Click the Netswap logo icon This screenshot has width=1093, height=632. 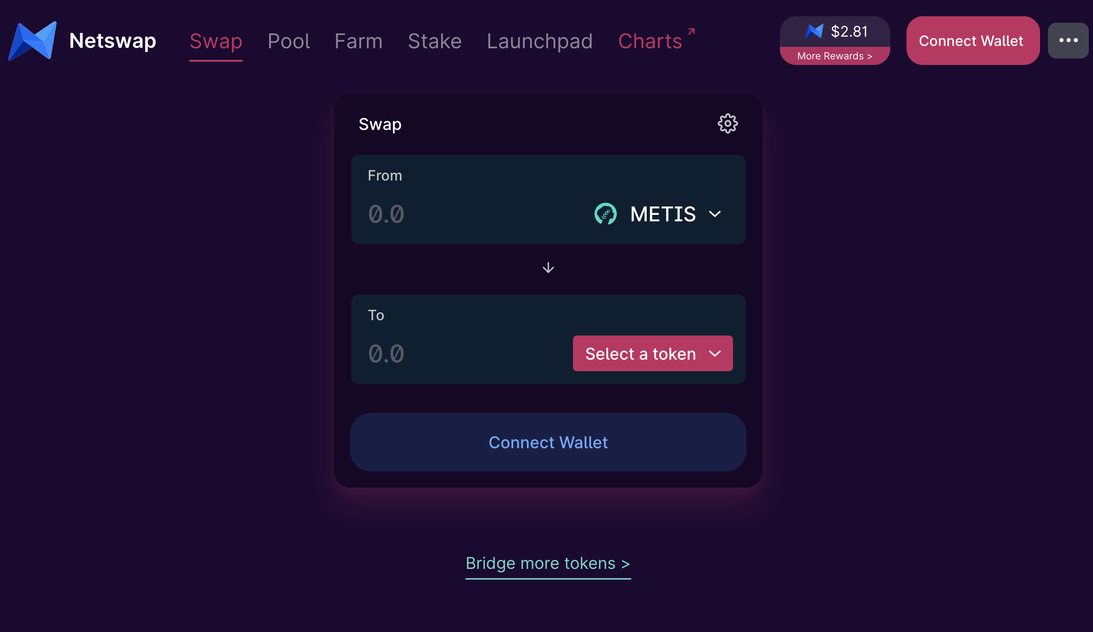pyautogui.click(x=32, y=41)
